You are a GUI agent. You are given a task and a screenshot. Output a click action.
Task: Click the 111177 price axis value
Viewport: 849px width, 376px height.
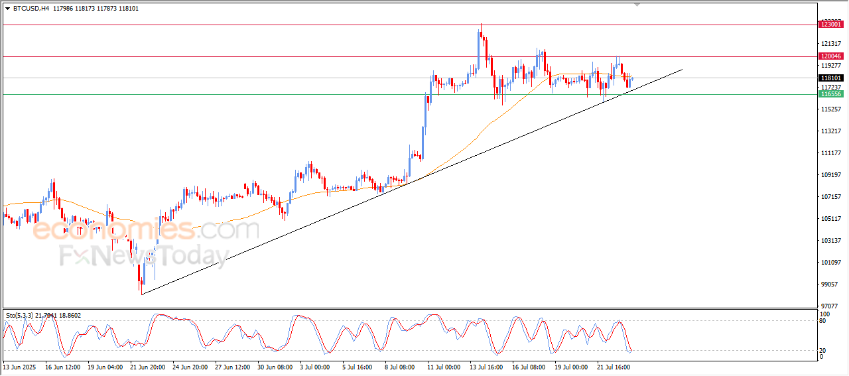tap(831, 153)
